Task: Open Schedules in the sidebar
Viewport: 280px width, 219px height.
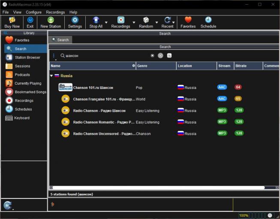Action: pyautogui.click(x=26, y=109)
